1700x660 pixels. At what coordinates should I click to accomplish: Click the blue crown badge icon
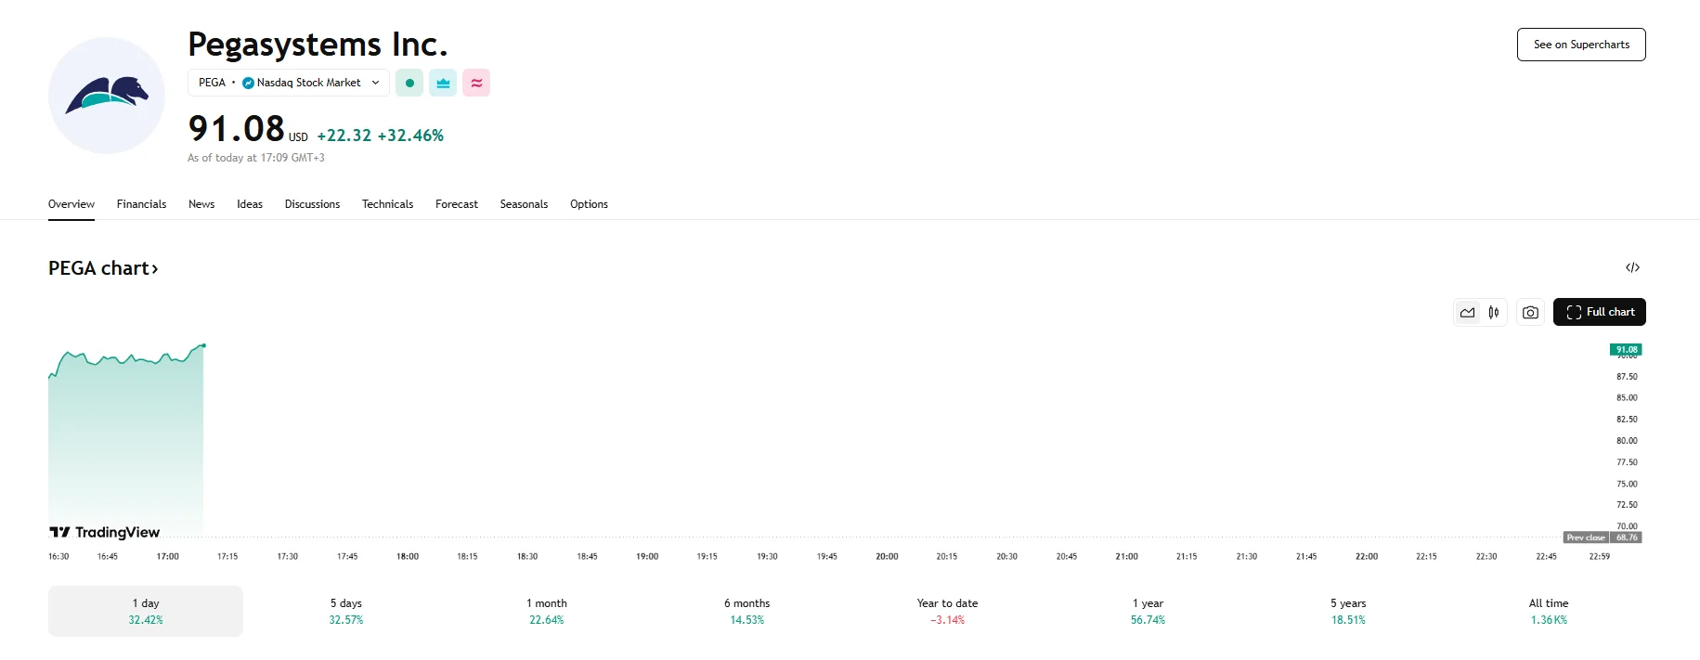point(443,83)
